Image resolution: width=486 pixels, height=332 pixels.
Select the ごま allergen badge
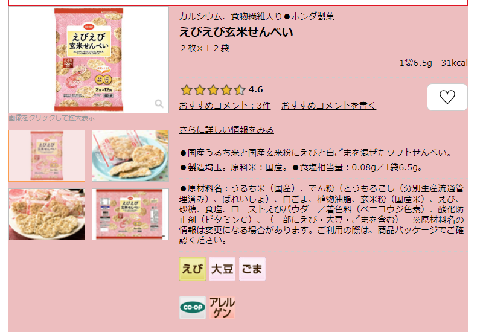coord(252,269)
